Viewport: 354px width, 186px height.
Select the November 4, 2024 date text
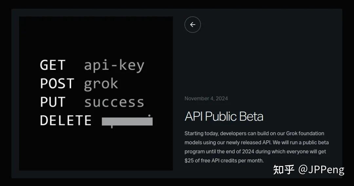(x=206, y=98)
